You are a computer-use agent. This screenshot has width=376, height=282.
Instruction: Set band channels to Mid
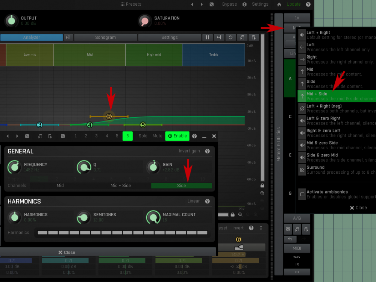(x=60, y=186)
